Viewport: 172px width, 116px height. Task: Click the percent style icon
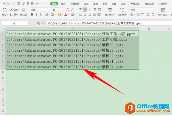[x=138, y=14]
